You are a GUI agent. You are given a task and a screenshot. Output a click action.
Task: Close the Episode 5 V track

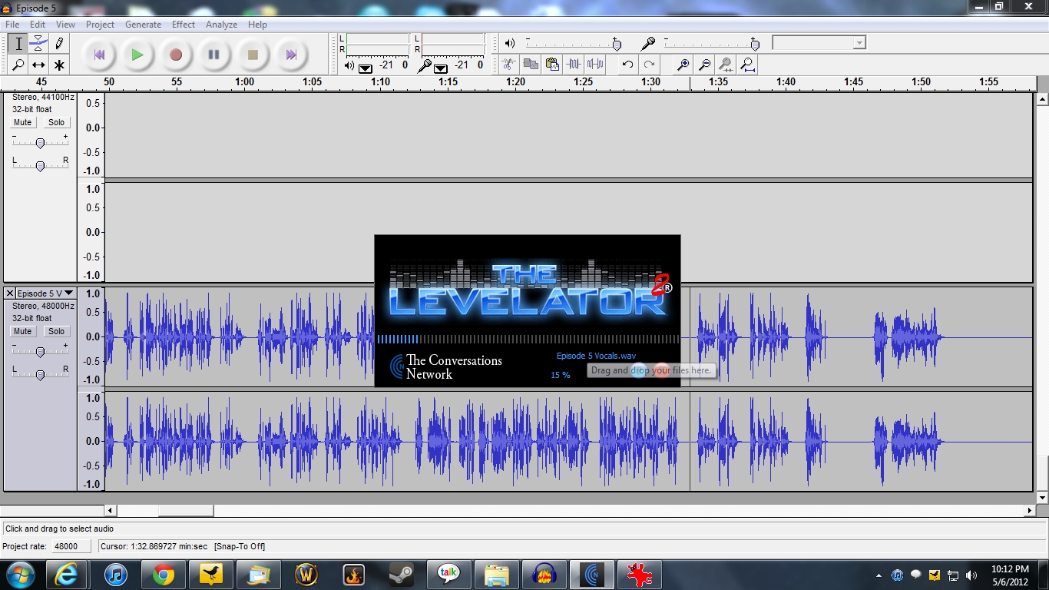pos(10,293)
